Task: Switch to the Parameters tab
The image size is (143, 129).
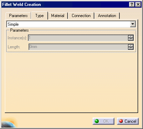Action: pos(18,16)
